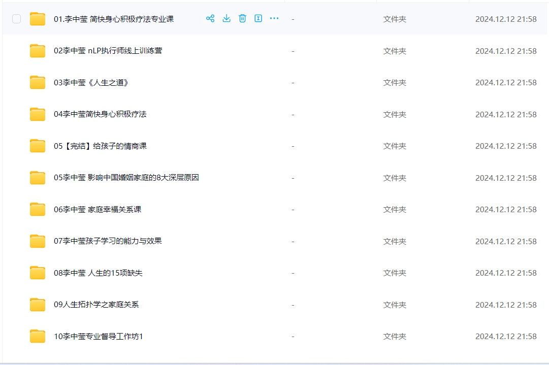The image size is (549, 365).
Task: Open 05李中莹 影响中国婚姻家庭的8大深层原因 folder
Action: pos(126,178)
